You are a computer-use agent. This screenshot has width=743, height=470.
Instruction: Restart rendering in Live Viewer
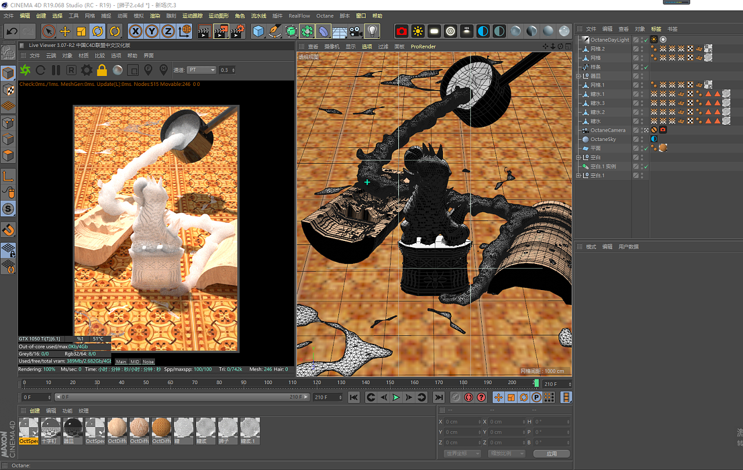click(x=41, y=70)
